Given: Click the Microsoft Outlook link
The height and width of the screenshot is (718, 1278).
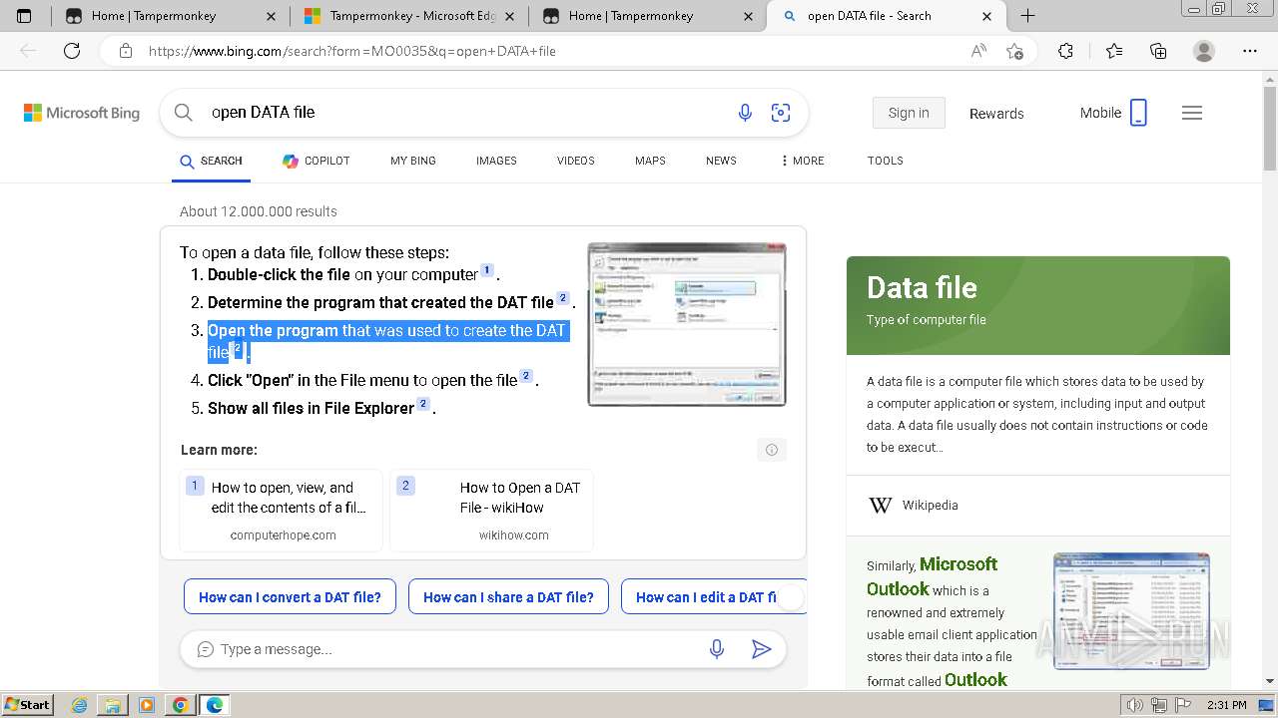Looking at the screenshot, I should [932, 576].
